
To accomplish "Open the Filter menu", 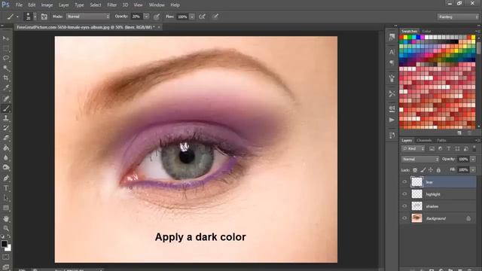I will tap(112, 5).
